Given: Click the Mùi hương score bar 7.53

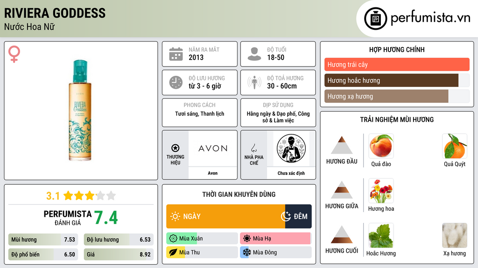Looking at the screenshot, I should point(43,240).
